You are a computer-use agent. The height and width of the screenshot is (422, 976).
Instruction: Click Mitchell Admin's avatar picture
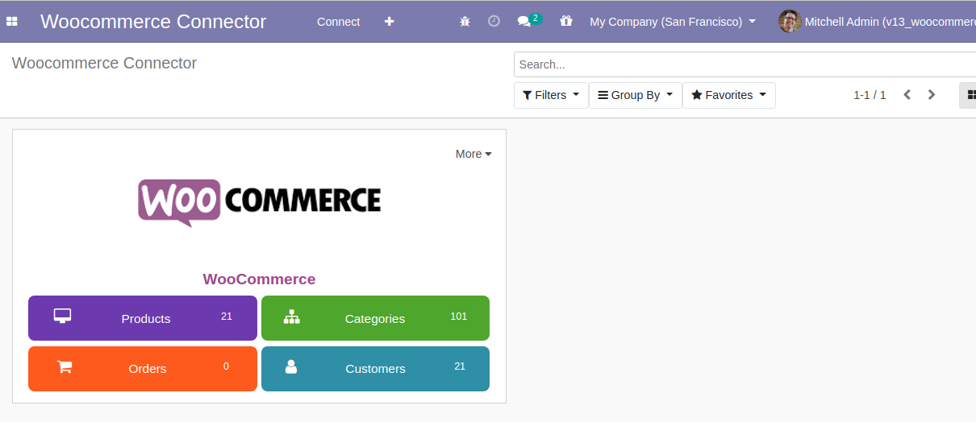click(790, 22)
